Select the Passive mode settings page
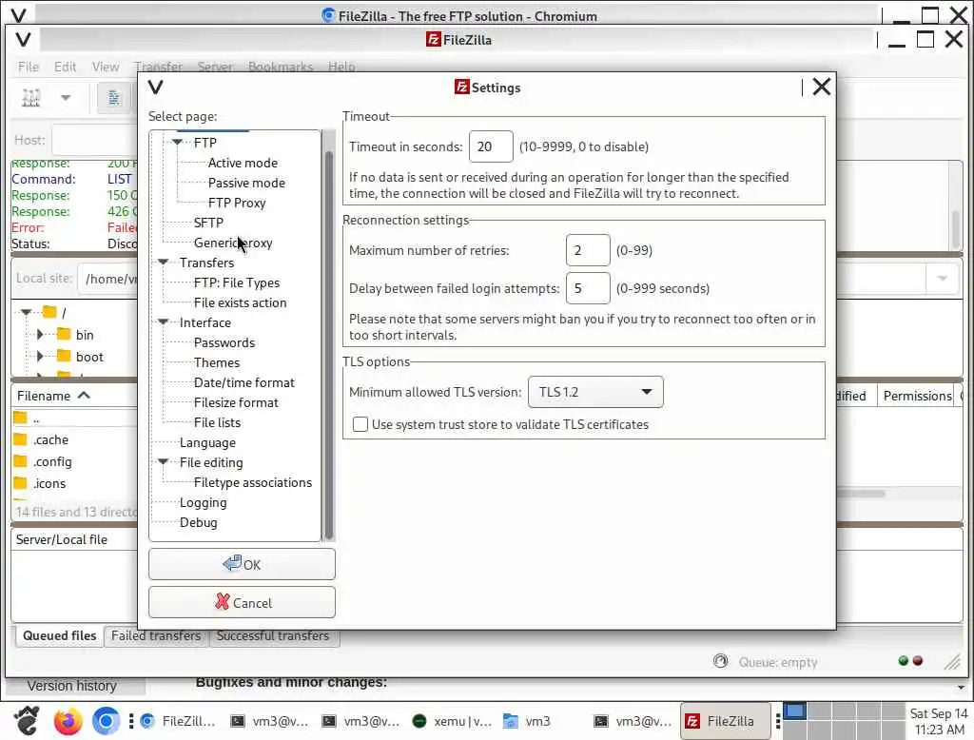Viewport: 974px width, 740px height. pos(246,183)
